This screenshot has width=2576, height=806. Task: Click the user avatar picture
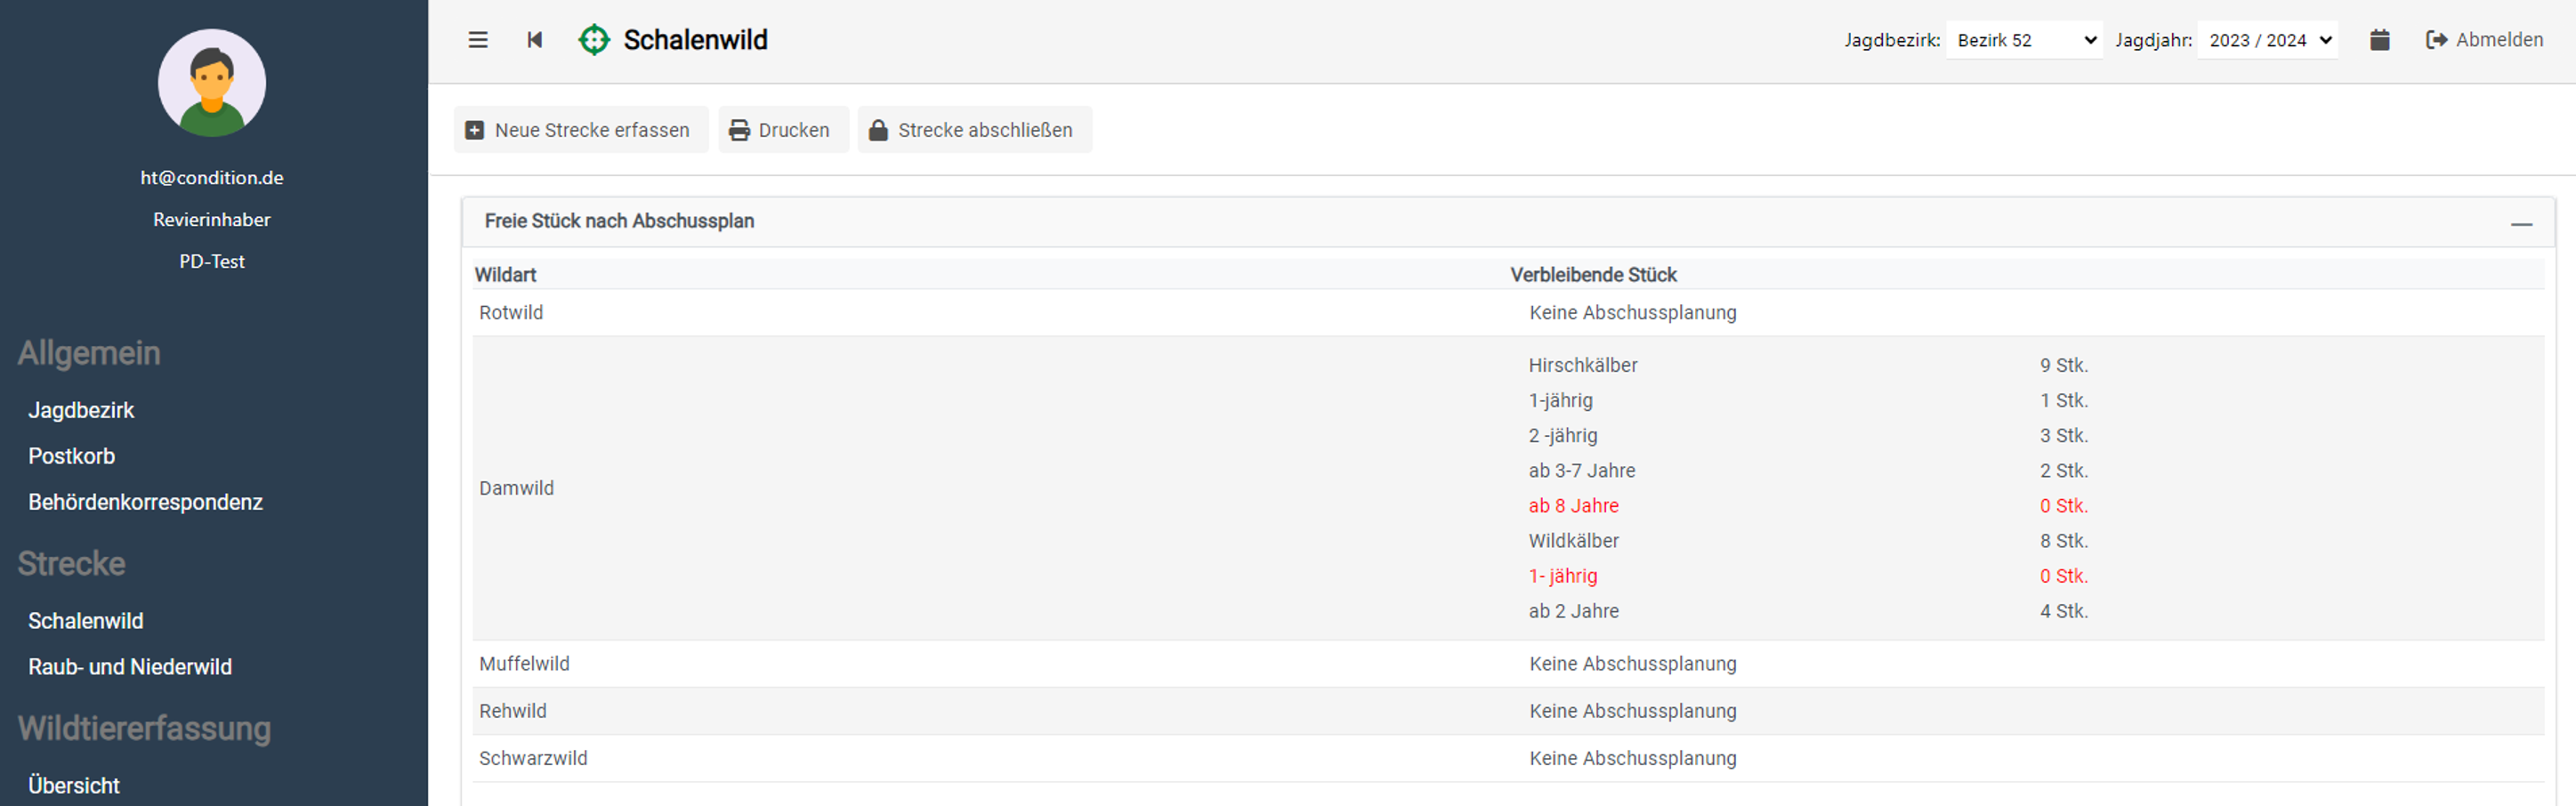[212, 83]
